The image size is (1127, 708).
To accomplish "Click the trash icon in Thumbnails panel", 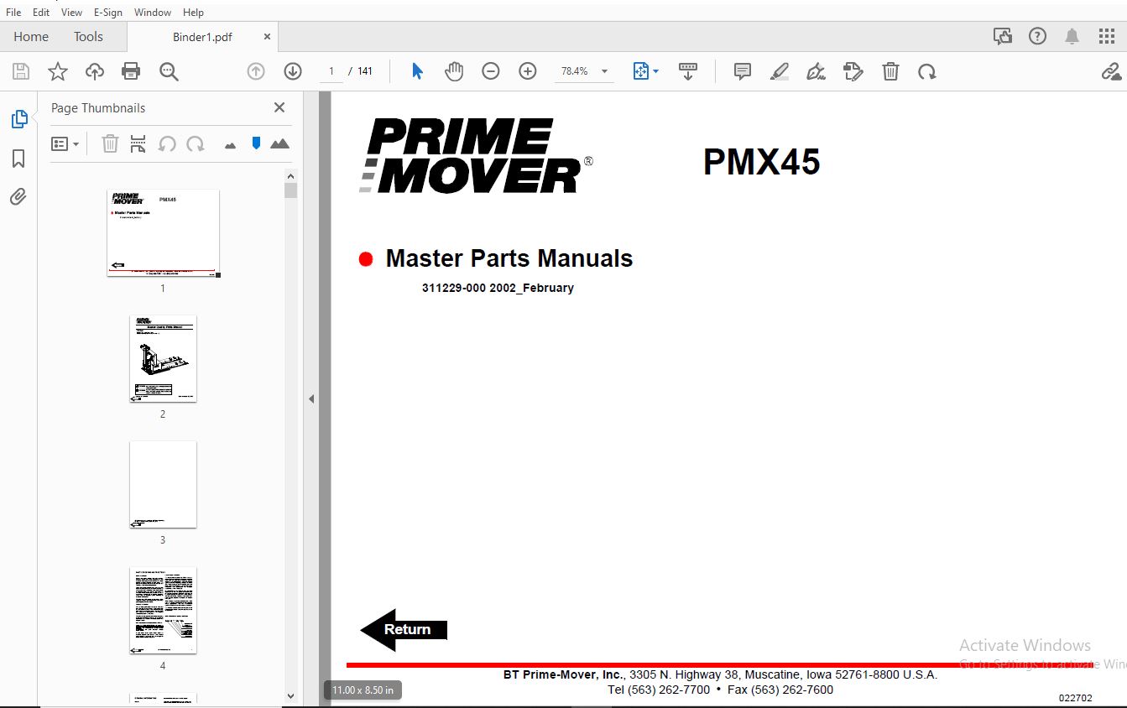I will coord(110,144).
